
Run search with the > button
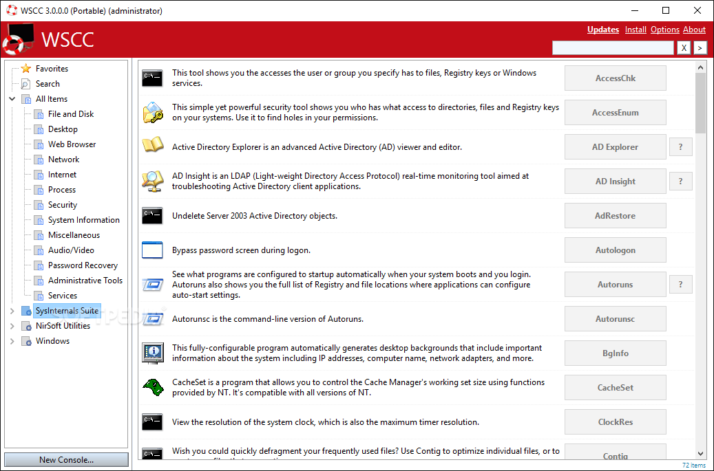(x=700, y=47)
